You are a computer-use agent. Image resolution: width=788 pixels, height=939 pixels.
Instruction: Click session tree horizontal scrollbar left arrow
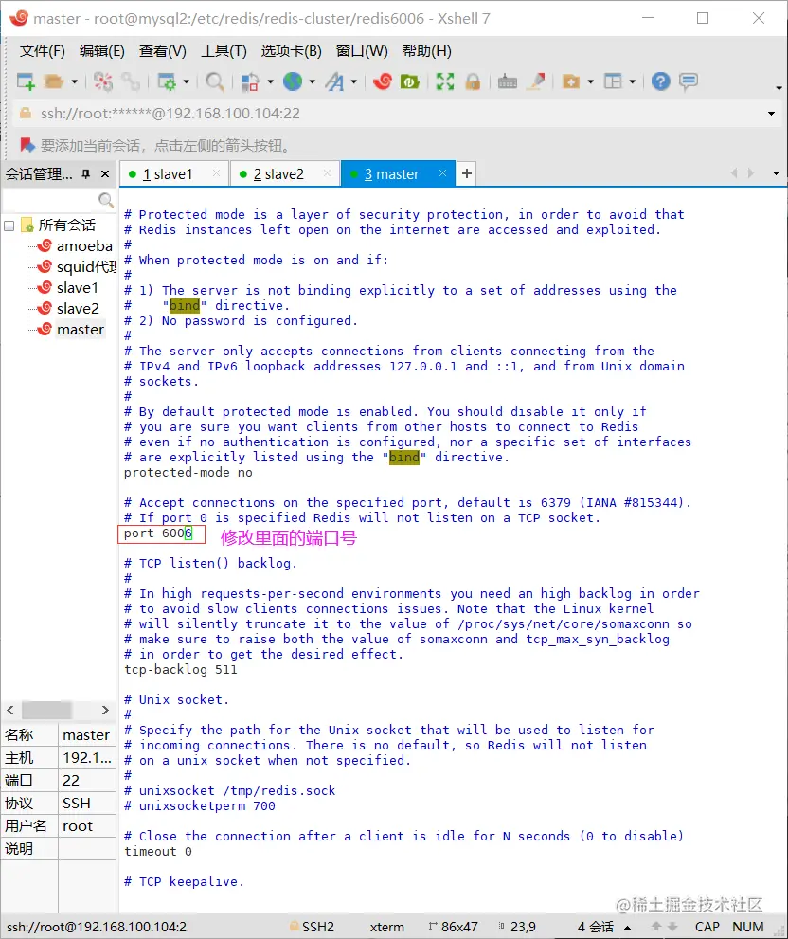coord(10,711)
